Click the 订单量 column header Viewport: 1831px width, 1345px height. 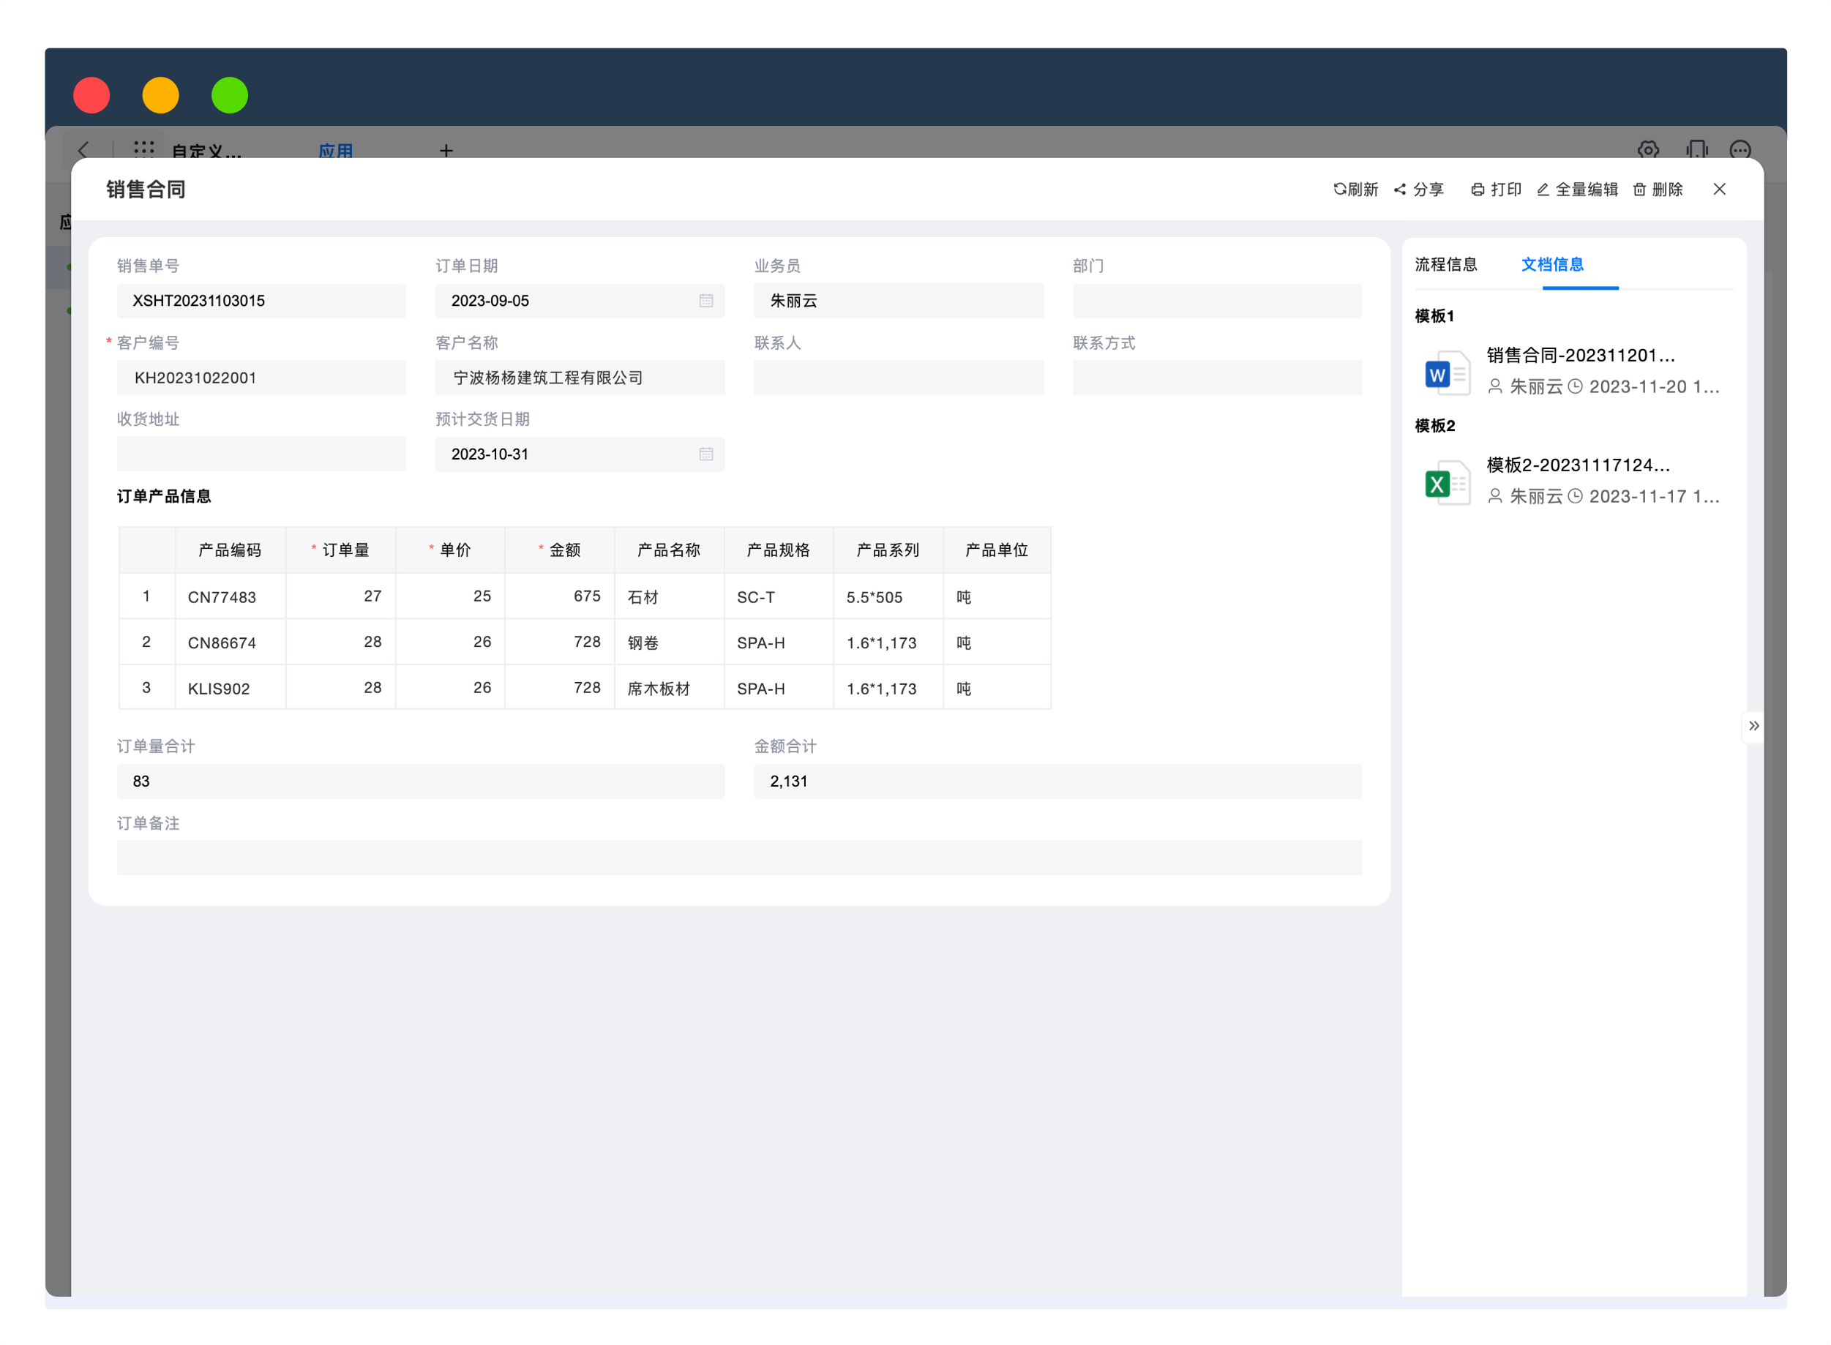click(x=345, y=550)
